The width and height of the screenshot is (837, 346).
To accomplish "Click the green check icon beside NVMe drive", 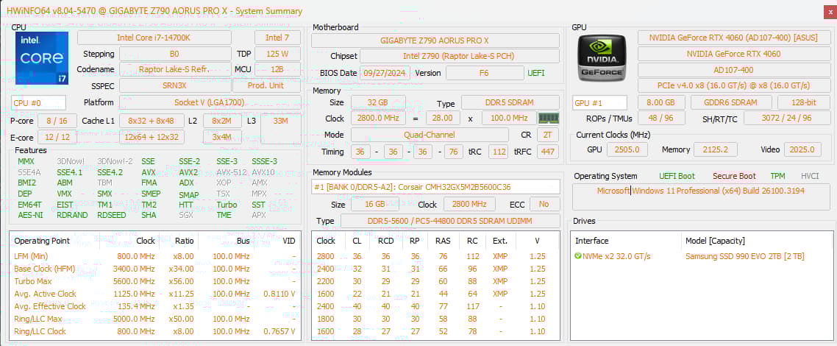I will coord(578,256).
